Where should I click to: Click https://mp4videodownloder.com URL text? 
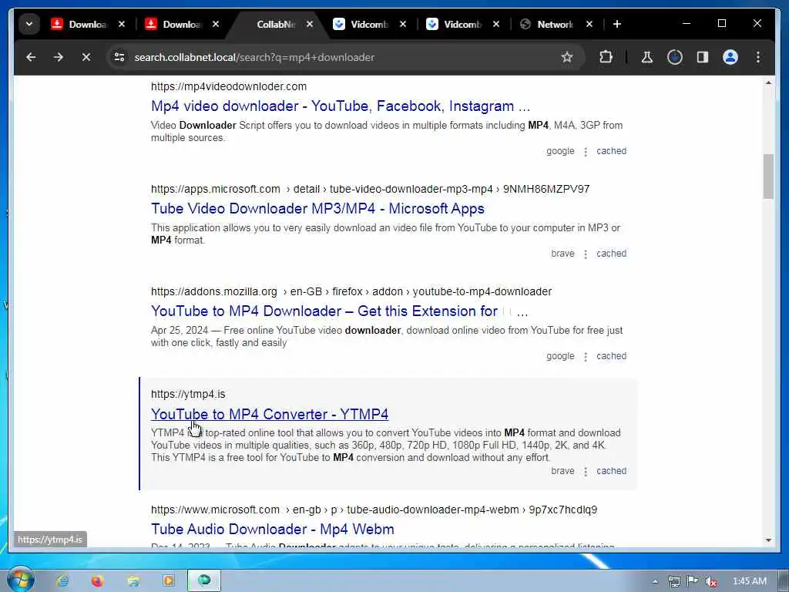pyautogui.click(x=228, y=86)
